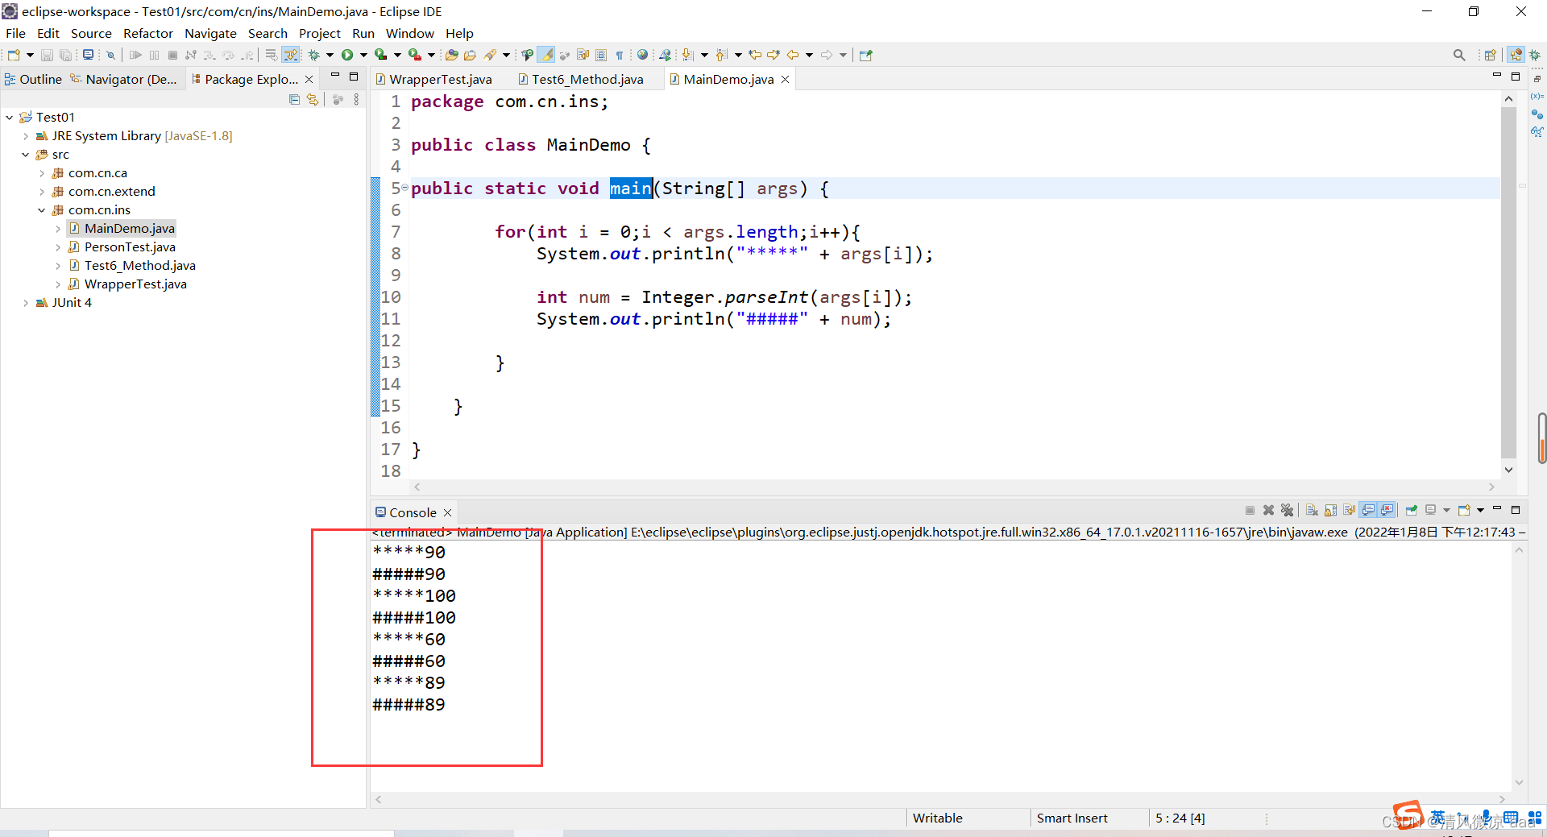The height and width of the screenshot is (837, 1547).
Task: Click the green Run button
Action: pos(347,55)
